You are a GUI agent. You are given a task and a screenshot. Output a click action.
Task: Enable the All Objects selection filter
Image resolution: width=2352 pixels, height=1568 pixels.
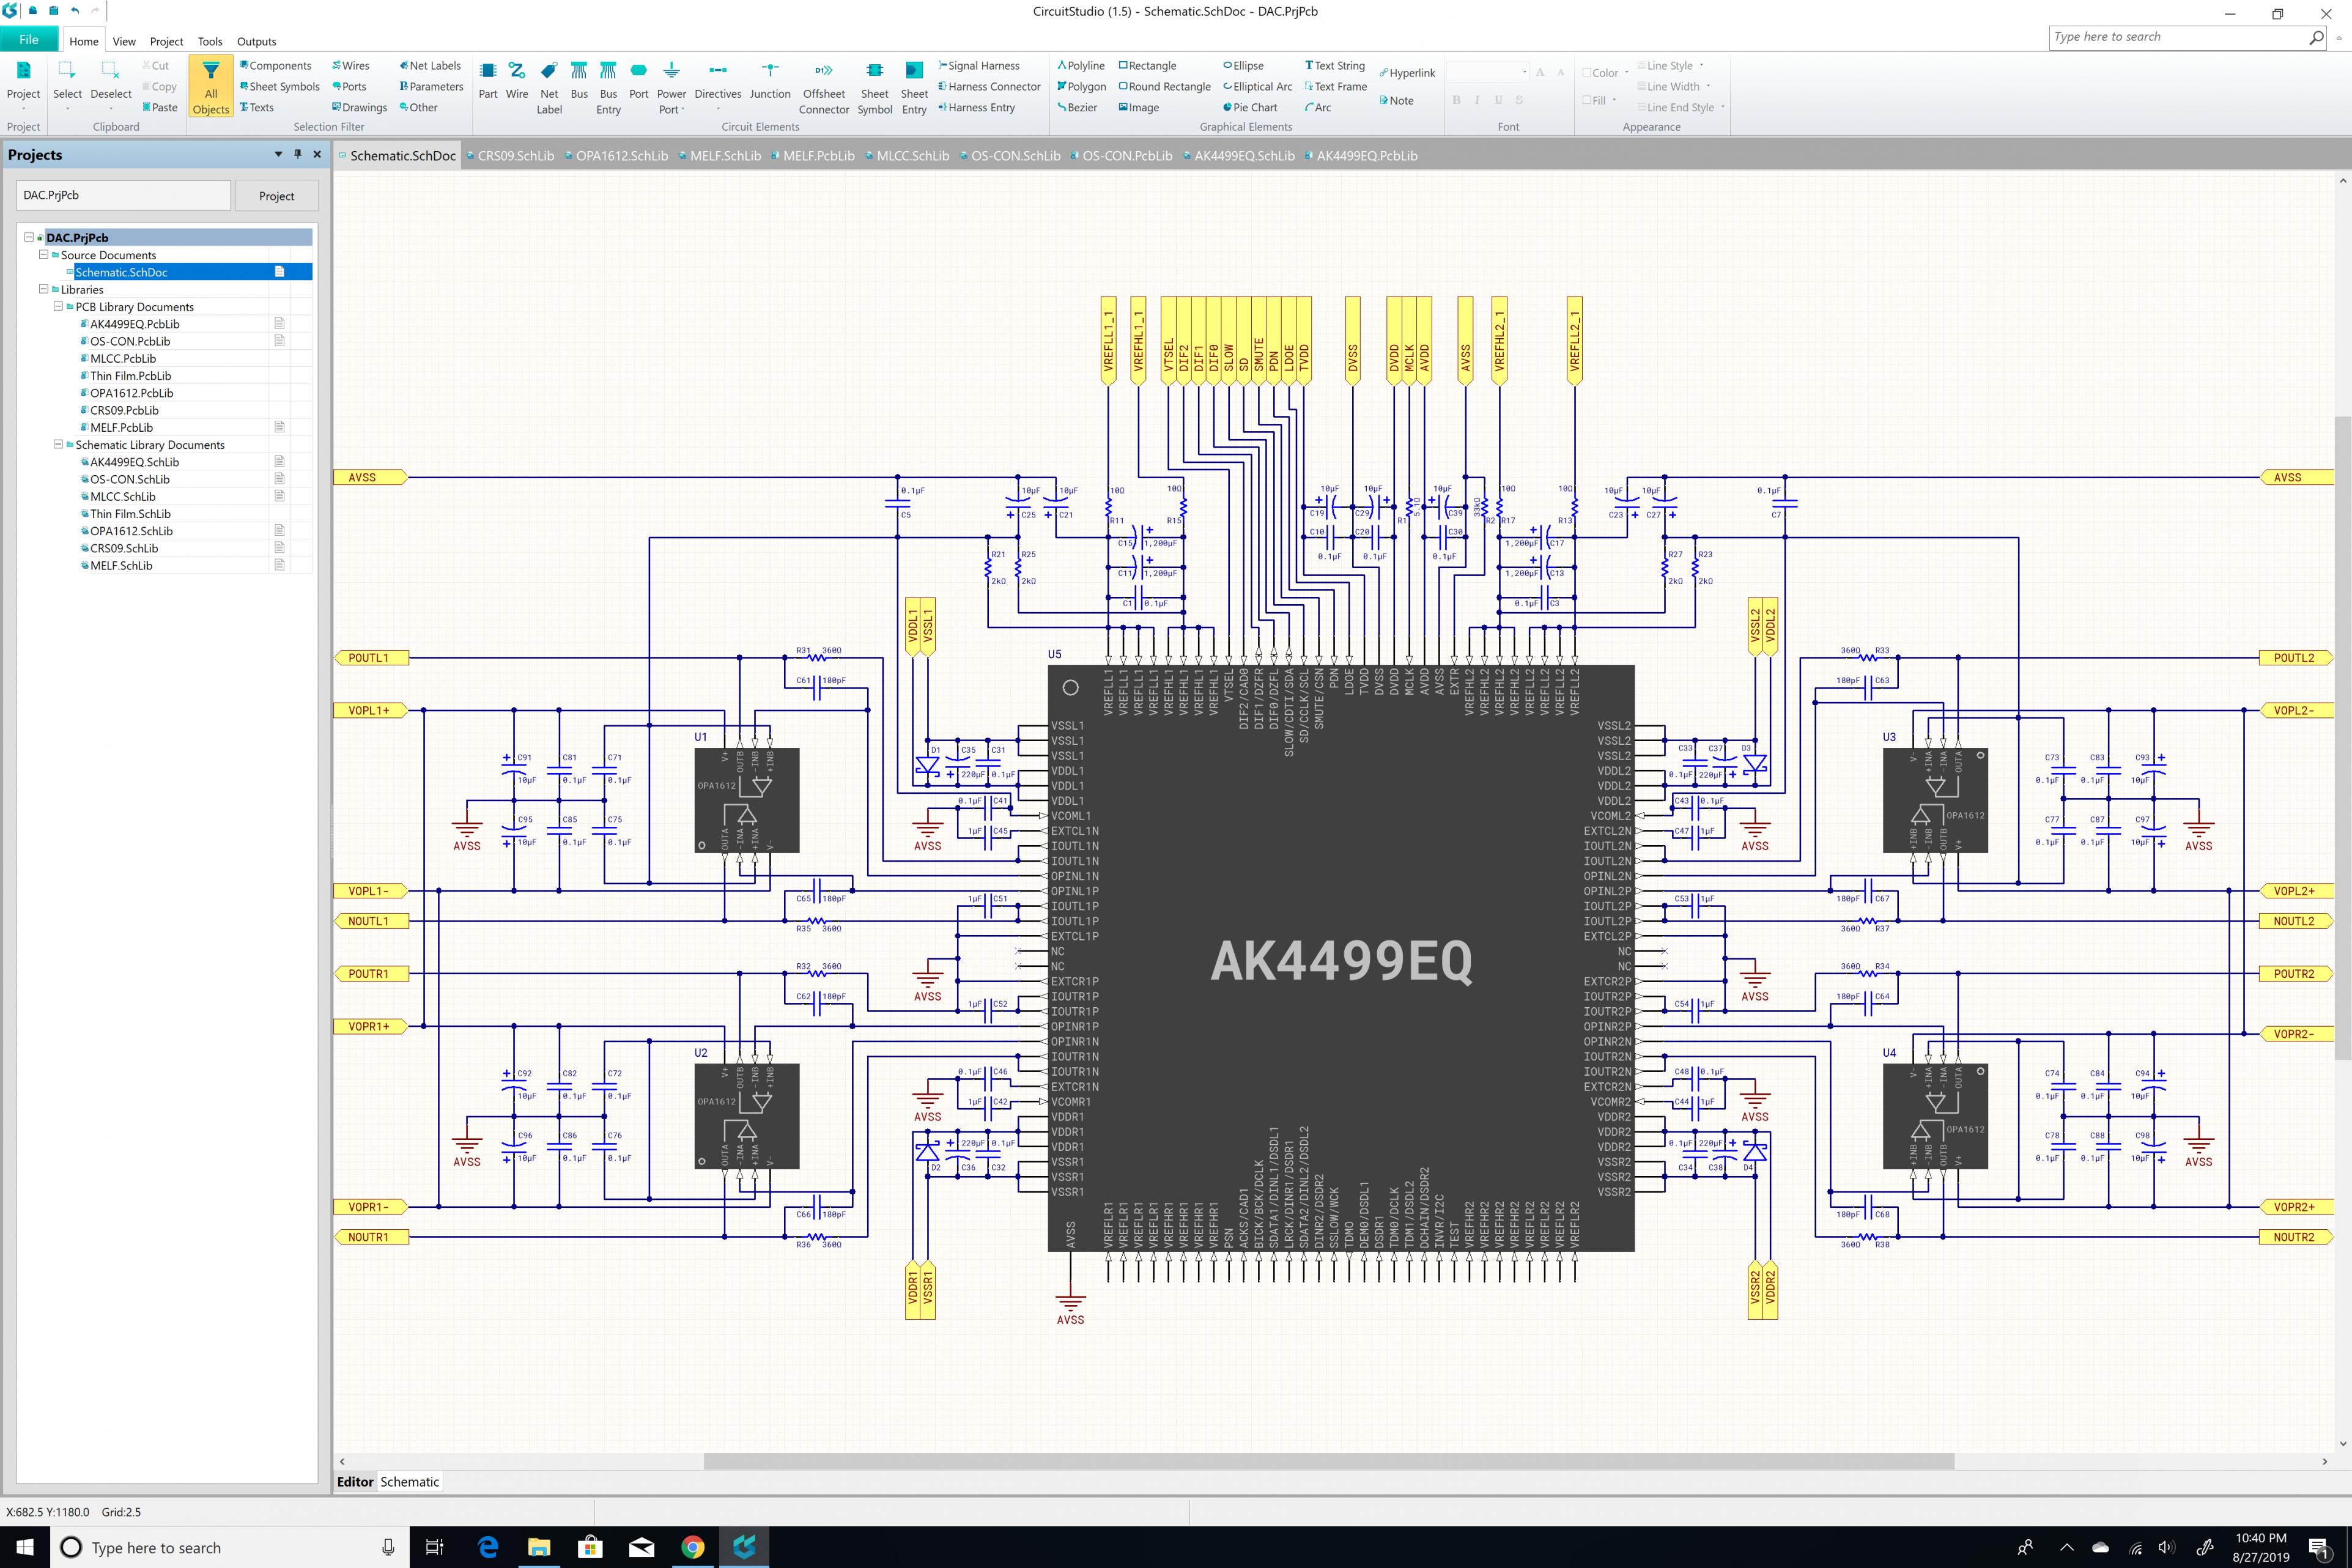tap(210, 87)
